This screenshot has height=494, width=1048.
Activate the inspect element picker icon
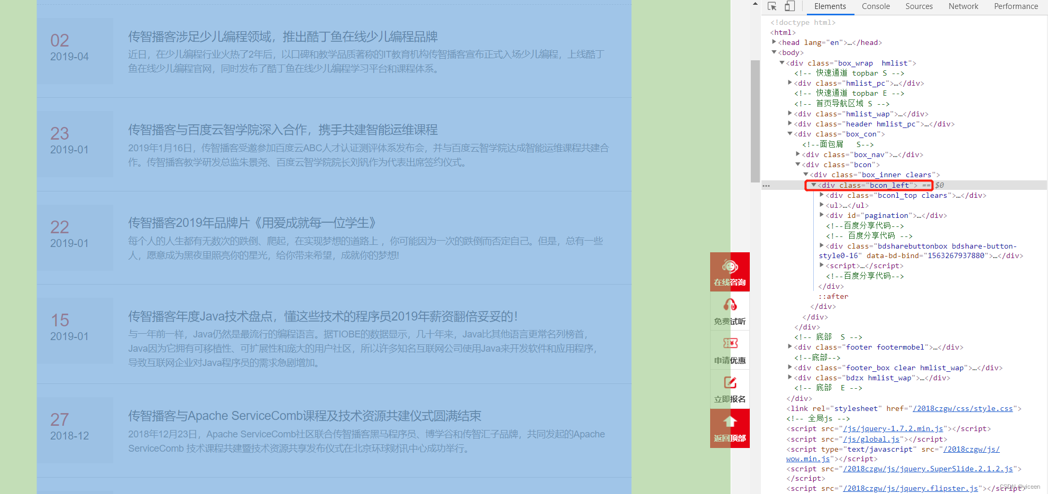772,6
